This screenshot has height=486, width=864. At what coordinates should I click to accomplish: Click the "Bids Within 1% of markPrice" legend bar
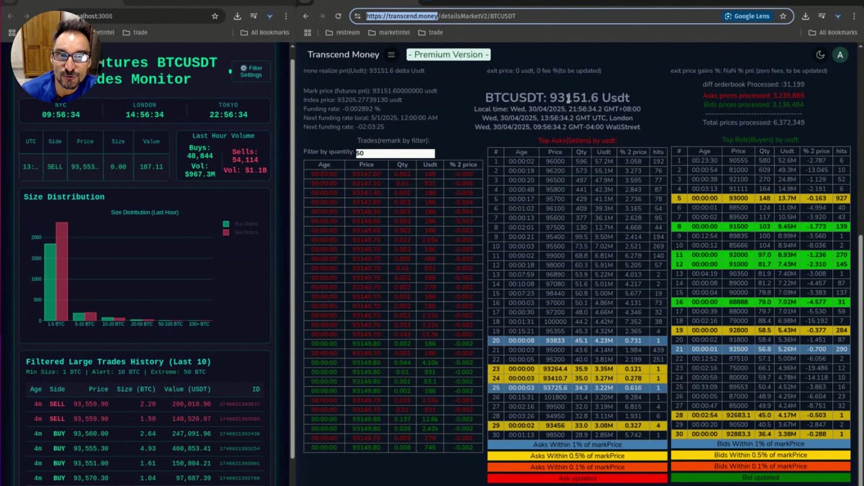(761, 444)
